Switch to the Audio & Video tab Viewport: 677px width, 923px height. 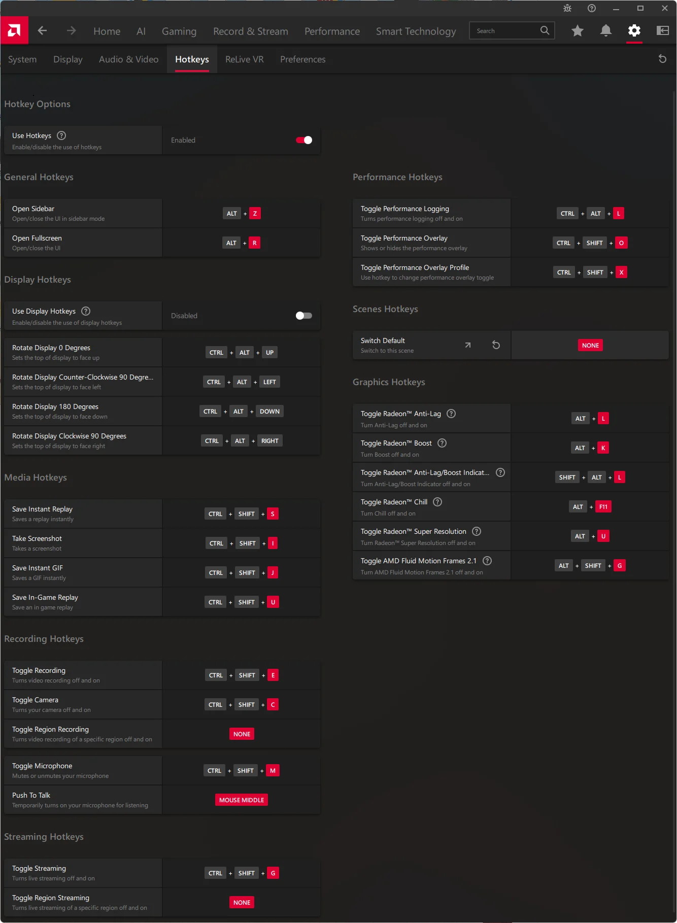coord(128,59)
